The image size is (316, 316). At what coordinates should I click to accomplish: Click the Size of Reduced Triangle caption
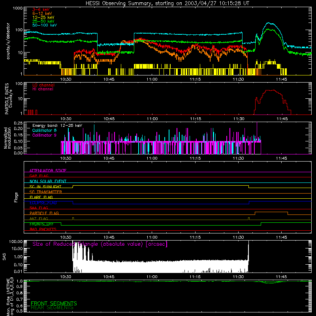pos(100,244)
